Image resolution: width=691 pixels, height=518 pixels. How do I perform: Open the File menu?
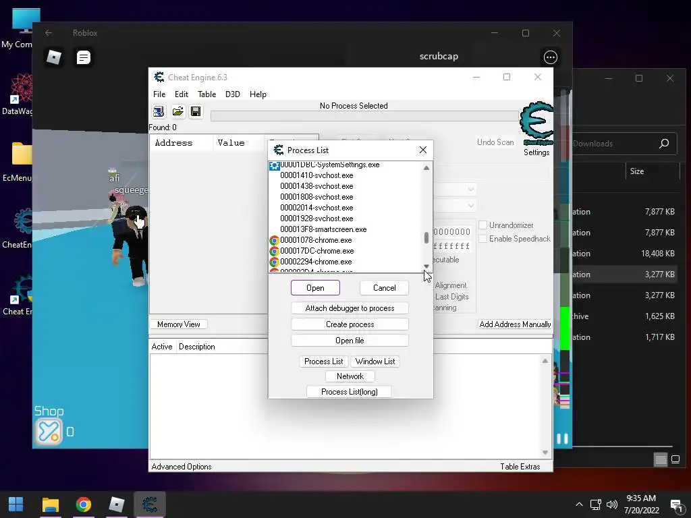pos(159,94)
